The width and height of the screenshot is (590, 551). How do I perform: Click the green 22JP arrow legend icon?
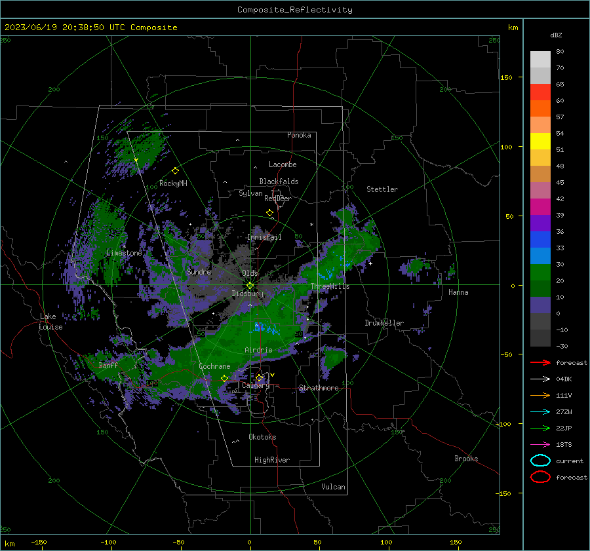[540, 428]
